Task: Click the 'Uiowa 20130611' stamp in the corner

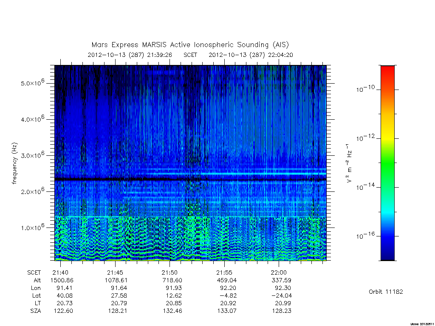Action: (422, 324)
